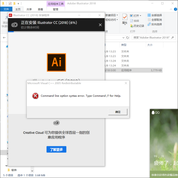Switch to the 主页 ribbon tab
Screen dimensions: 178x178
18,9
